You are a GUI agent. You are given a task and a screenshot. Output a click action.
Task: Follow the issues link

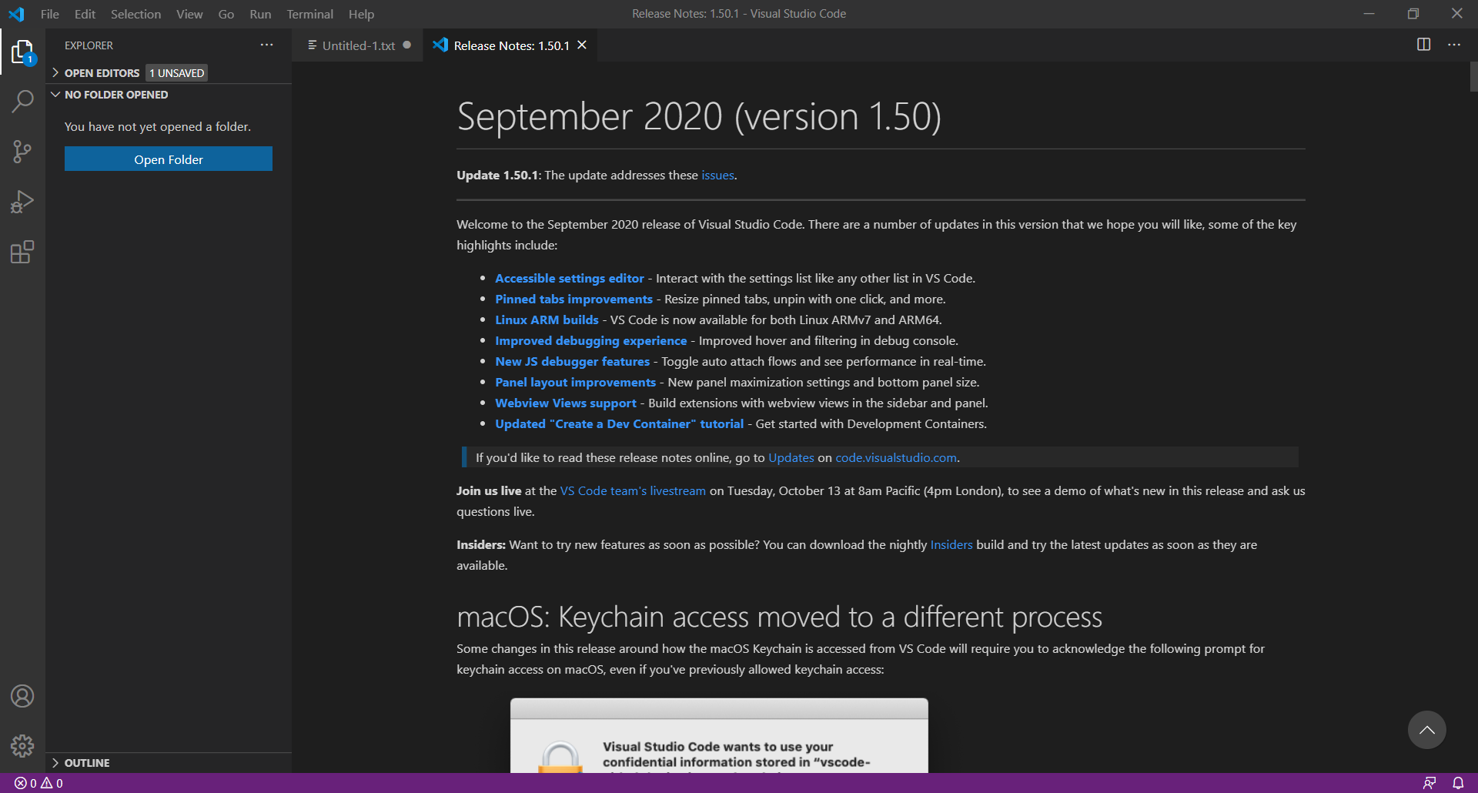point(717,176)
